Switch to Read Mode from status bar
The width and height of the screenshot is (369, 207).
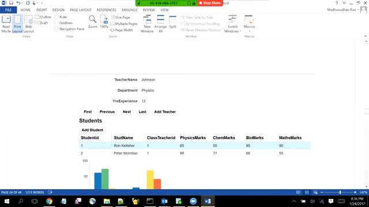pyautogui.click(x=298, y=192)
